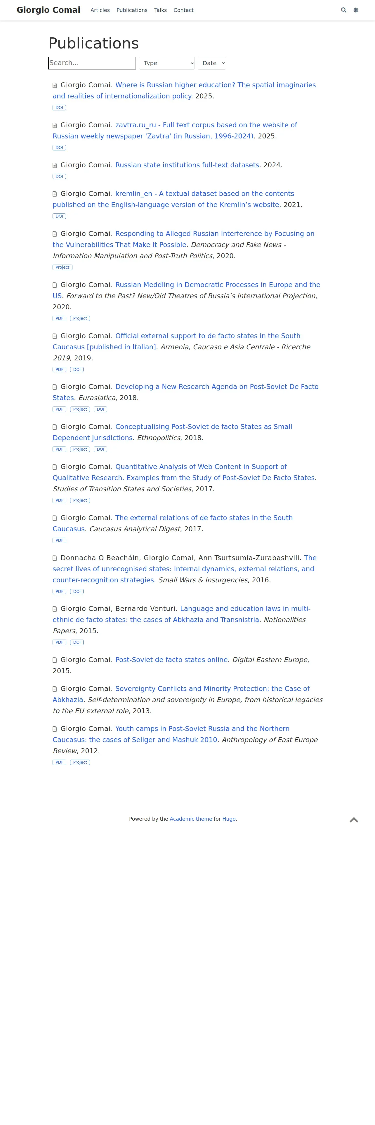Click the publications Search field
This screenshot has width=375, height=1125.
(x=92, y=63)
